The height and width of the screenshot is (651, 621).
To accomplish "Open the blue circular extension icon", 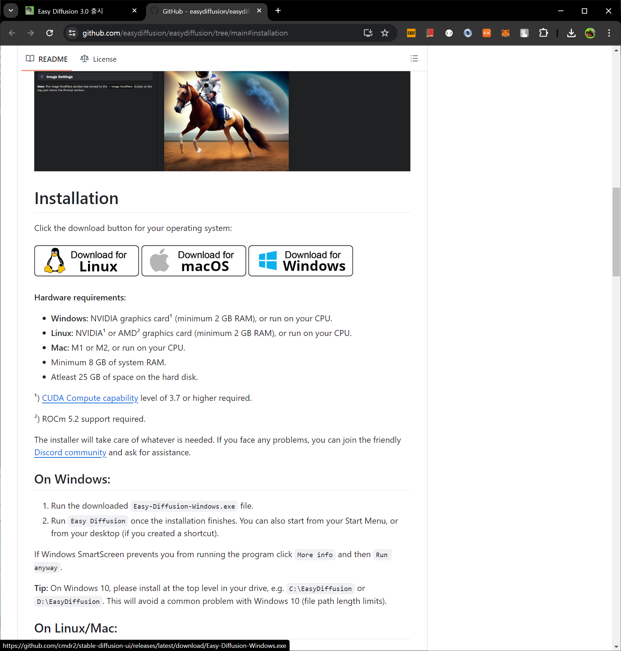I will point(468,33).
